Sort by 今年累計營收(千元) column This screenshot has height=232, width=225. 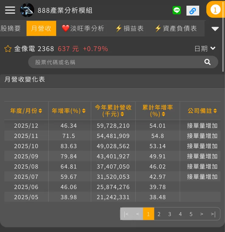[113, 111]
